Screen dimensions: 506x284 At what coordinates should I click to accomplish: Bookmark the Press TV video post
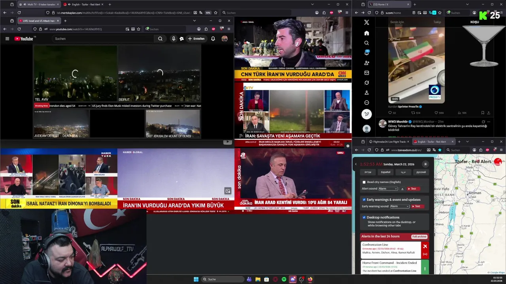[483, 113]
